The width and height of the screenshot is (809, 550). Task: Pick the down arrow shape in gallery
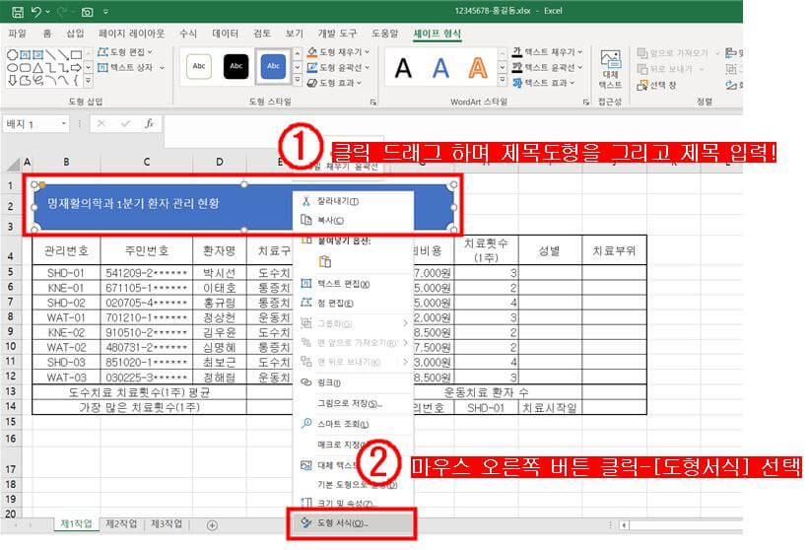pyautogui.click(x=13, y=80)
